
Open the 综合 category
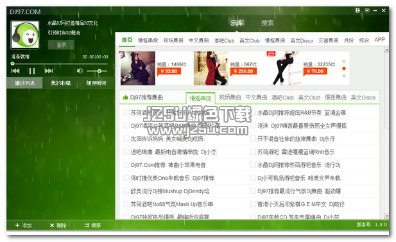pyautogui.click(x=364, y=40)
